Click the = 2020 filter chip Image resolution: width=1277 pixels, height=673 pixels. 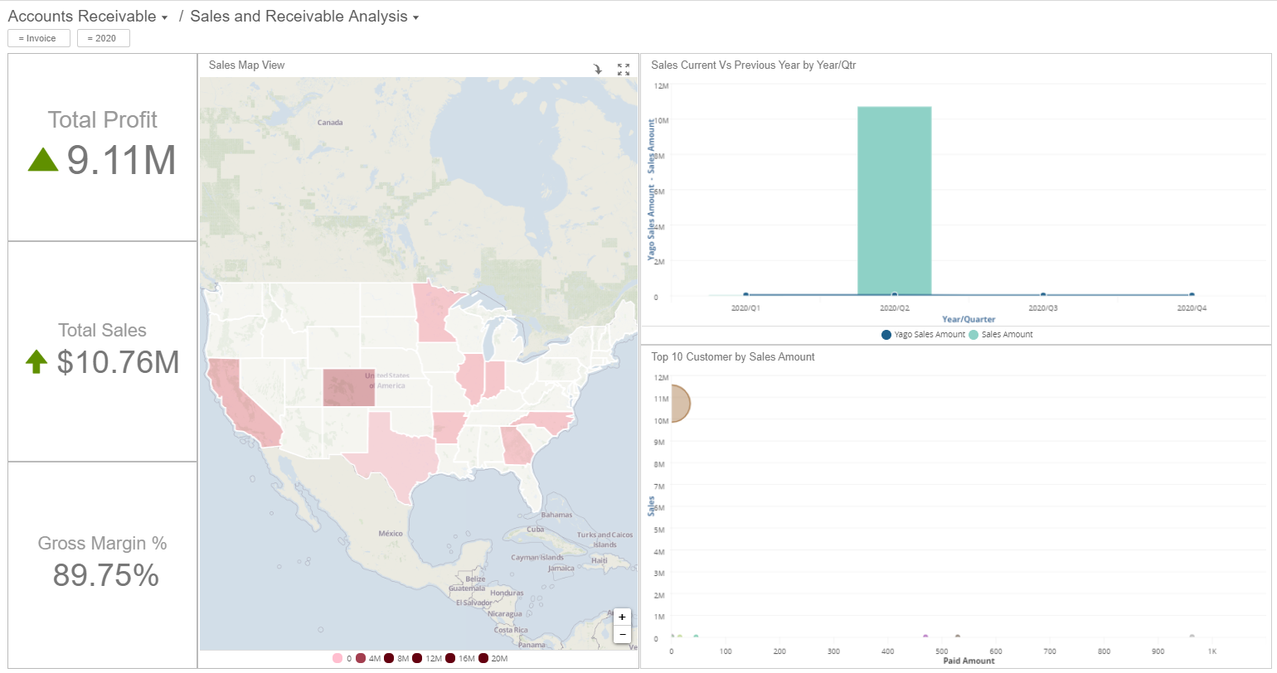103,37
